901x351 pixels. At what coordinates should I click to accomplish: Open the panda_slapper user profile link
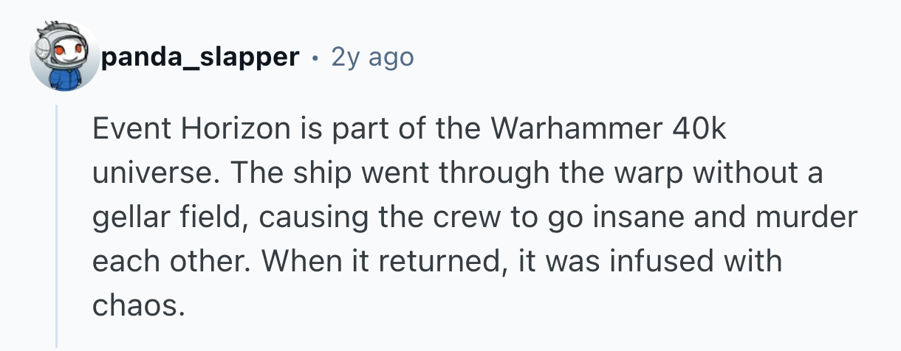pos(201,57)
